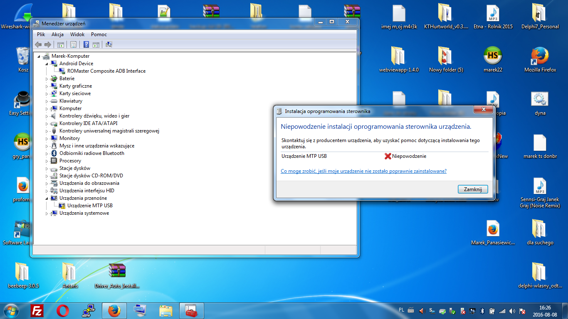The height and width of the screenshot is (319, 568).
Task: Click the 'Co mogę zrobić' help link
Action: click(x=363, y=171)
